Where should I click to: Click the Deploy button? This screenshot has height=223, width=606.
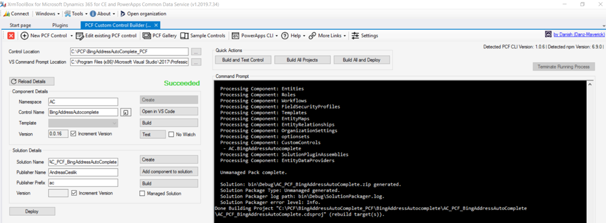32,211
